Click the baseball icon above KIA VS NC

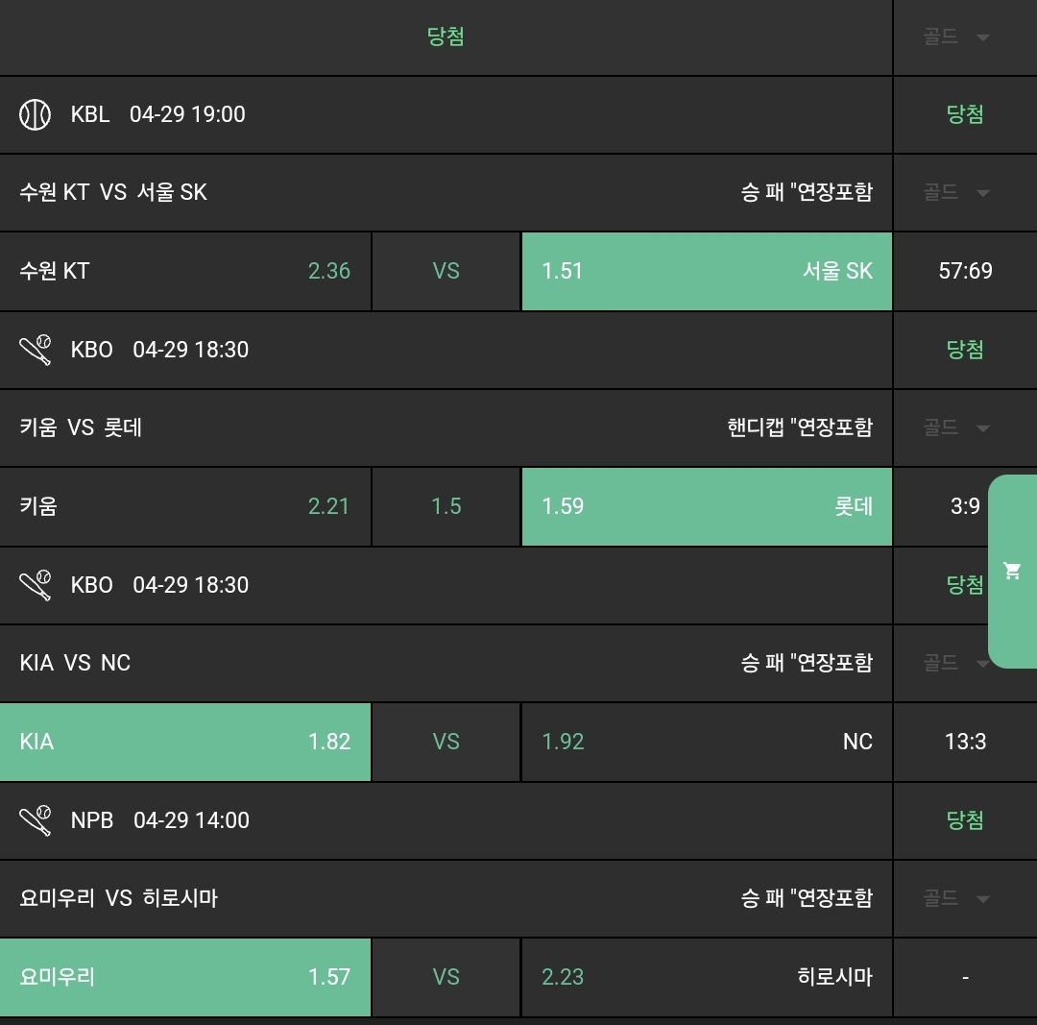tap(36, 585)
